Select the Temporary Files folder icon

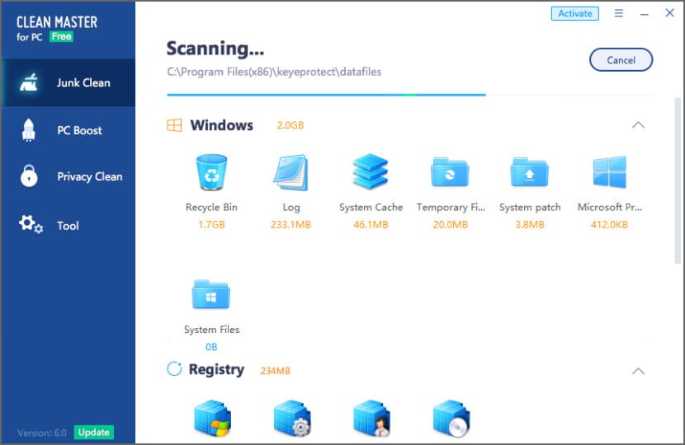(450, 172)
